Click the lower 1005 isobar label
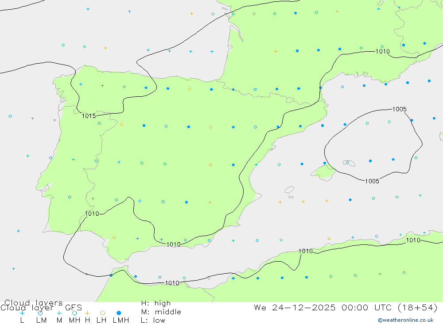 (x=372, y=181)
